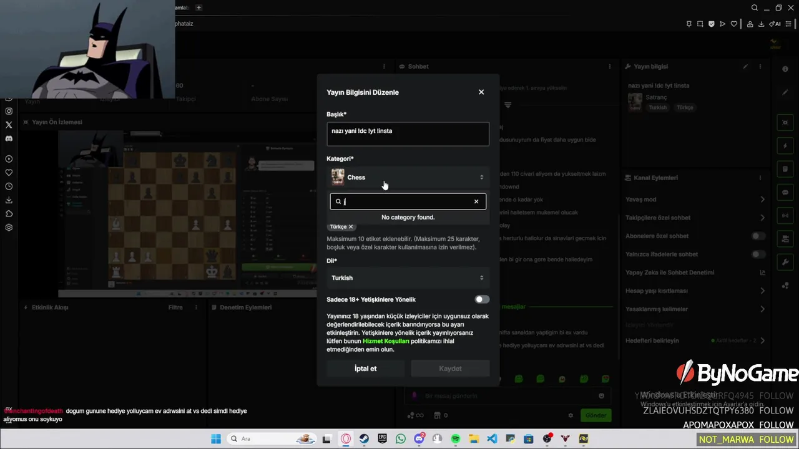Open Instagram in the browser sidebar

click(x=9, y=111)
